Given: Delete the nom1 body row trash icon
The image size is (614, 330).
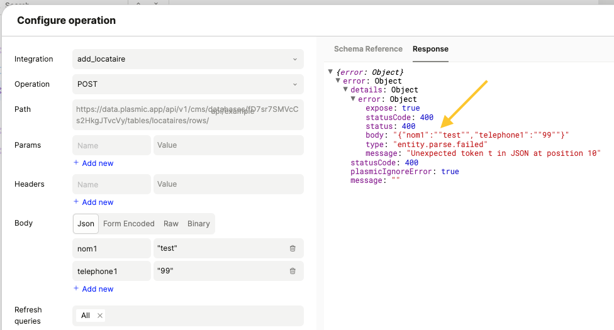Looking at the screenshot, I should [293, 248].
